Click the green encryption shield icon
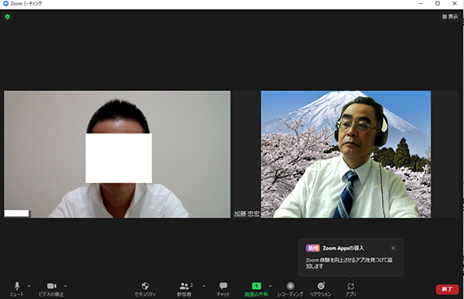This screenshot has height=299, width=464. click(x=8, y=17)
